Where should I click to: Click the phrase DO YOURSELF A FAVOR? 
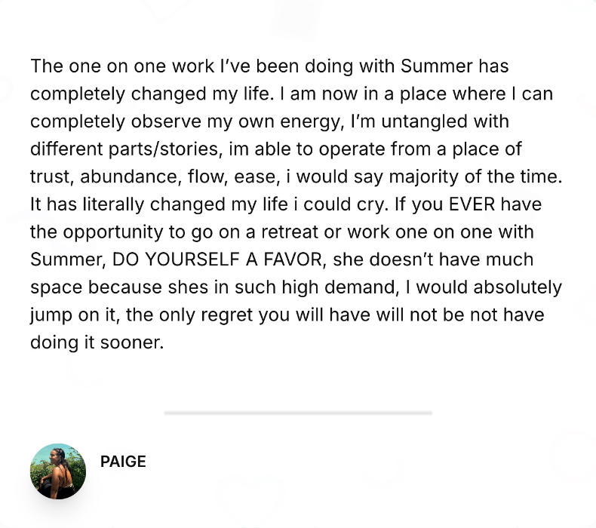[x=217, y=259]
